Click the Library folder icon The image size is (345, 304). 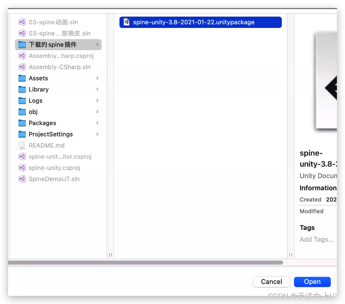click(x=22, y=89)
